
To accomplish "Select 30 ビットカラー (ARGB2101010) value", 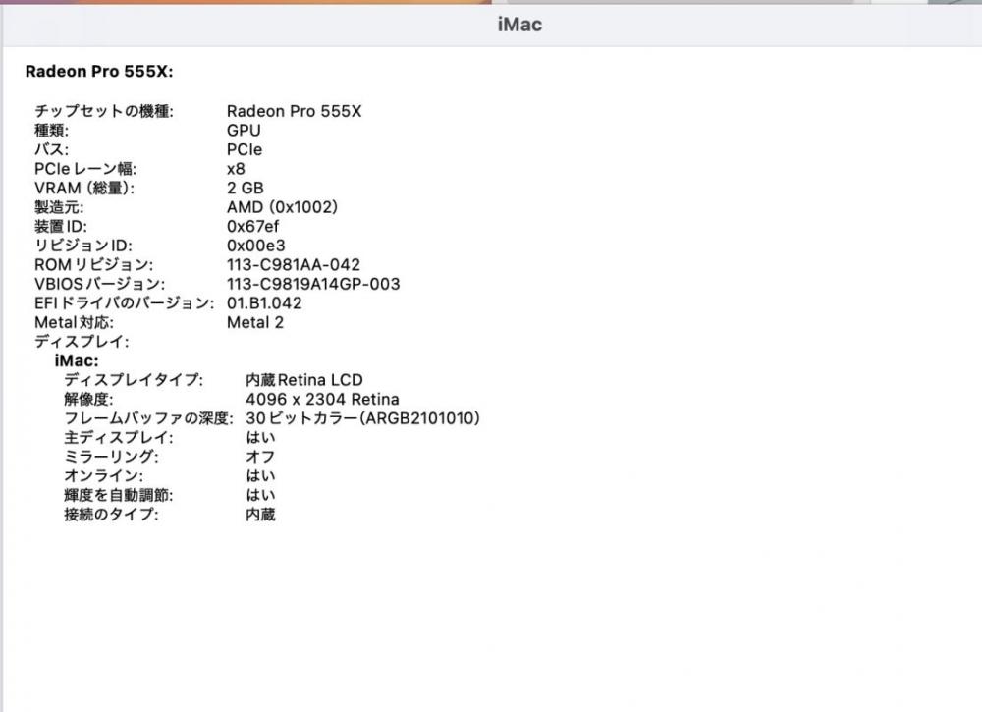I will (362, 419).
